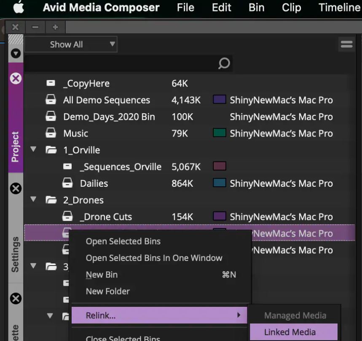Select Managed Media in Relink submenu

click(x=295, y=315)
